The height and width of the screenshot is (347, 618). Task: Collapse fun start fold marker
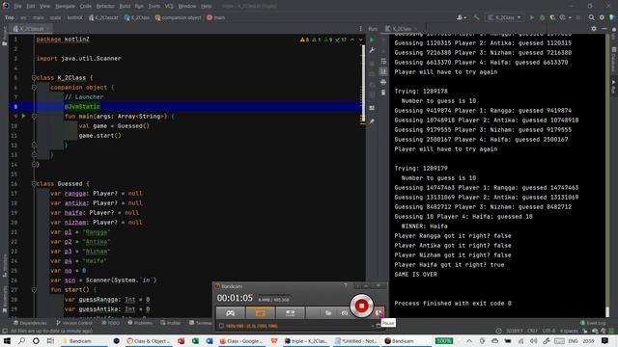[x=34, y=290]
